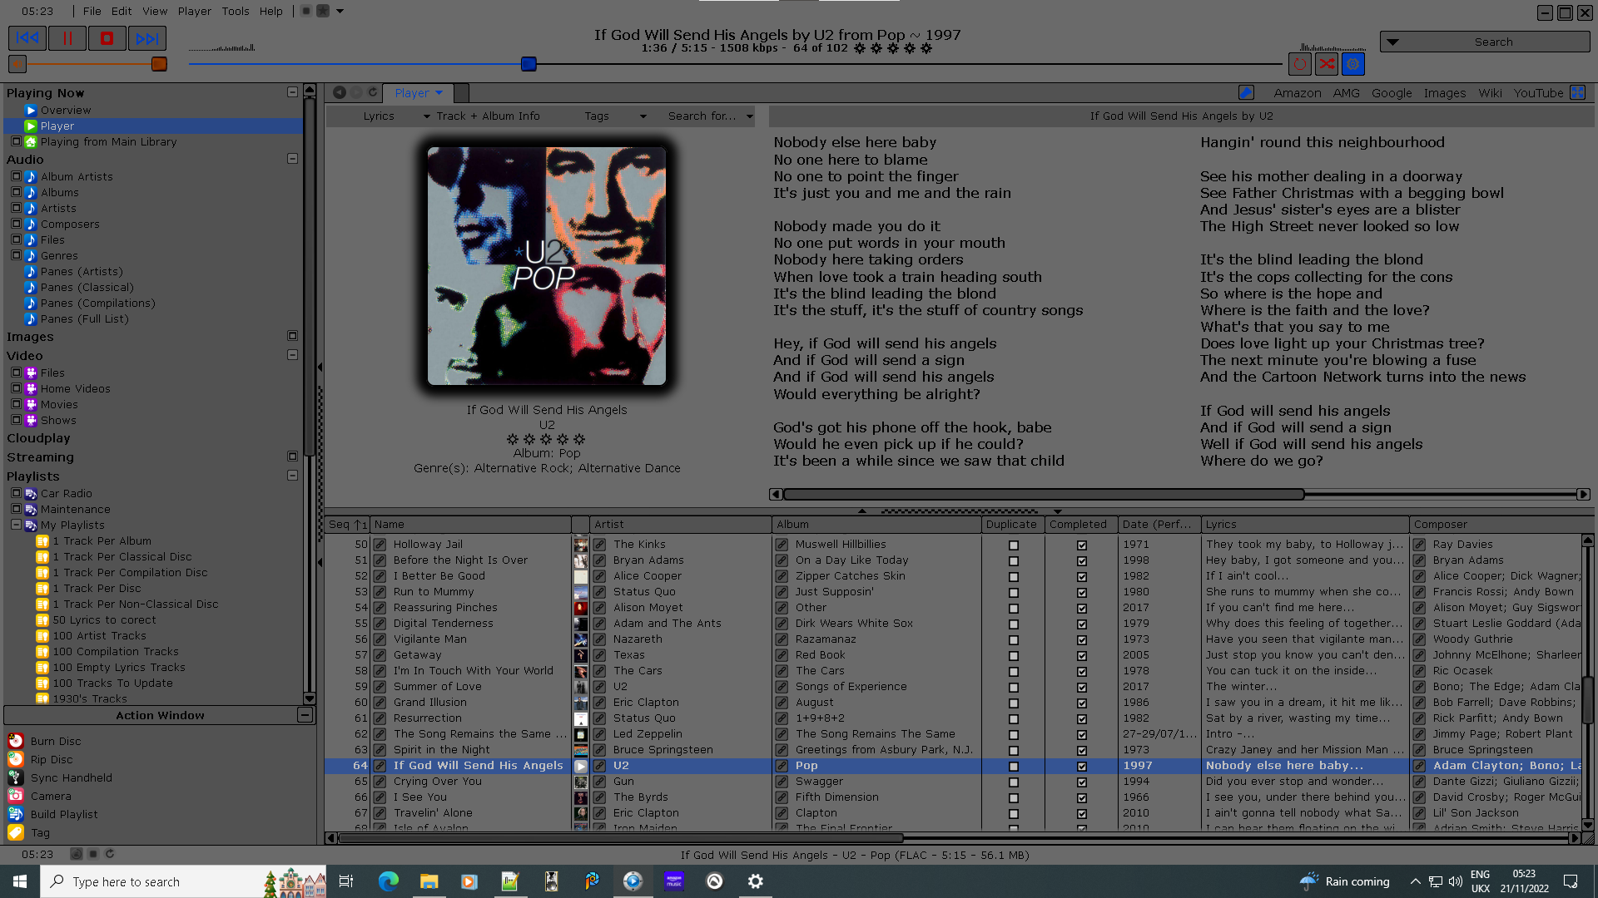1598x898 pixels.
Task: Open the Edit menu
Action: (x=122, y=11)
